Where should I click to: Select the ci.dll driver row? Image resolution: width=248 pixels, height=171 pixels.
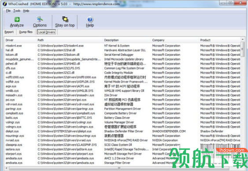click(122, 73)
